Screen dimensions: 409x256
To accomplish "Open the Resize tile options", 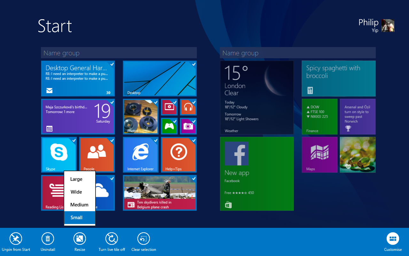I will coord(80,238).
